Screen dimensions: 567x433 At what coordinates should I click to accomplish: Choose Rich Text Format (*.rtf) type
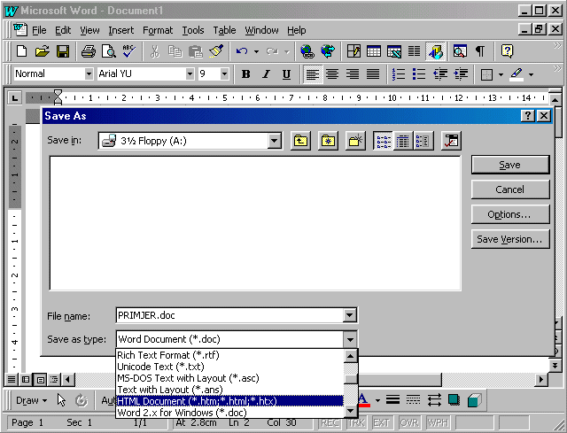click(x=230, y=355)
